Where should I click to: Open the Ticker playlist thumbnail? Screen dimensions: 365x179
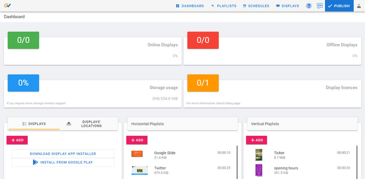tap(259, 155)
